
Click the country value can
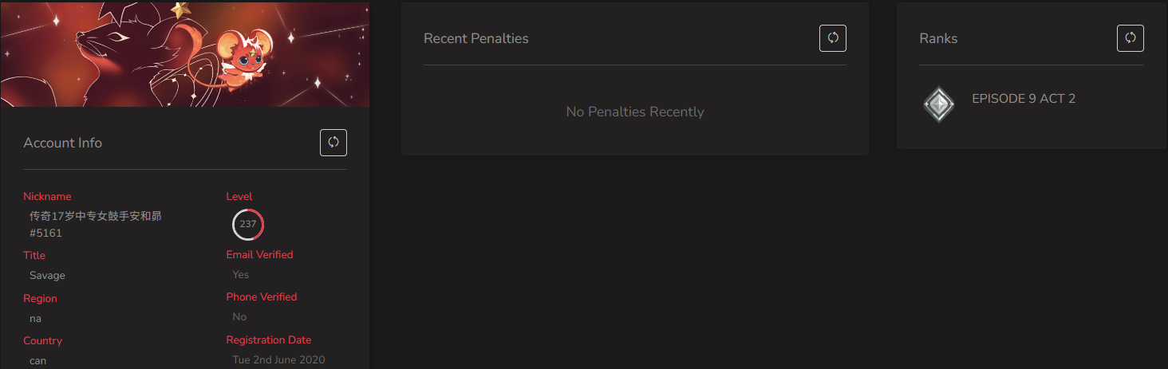point(37,361)
